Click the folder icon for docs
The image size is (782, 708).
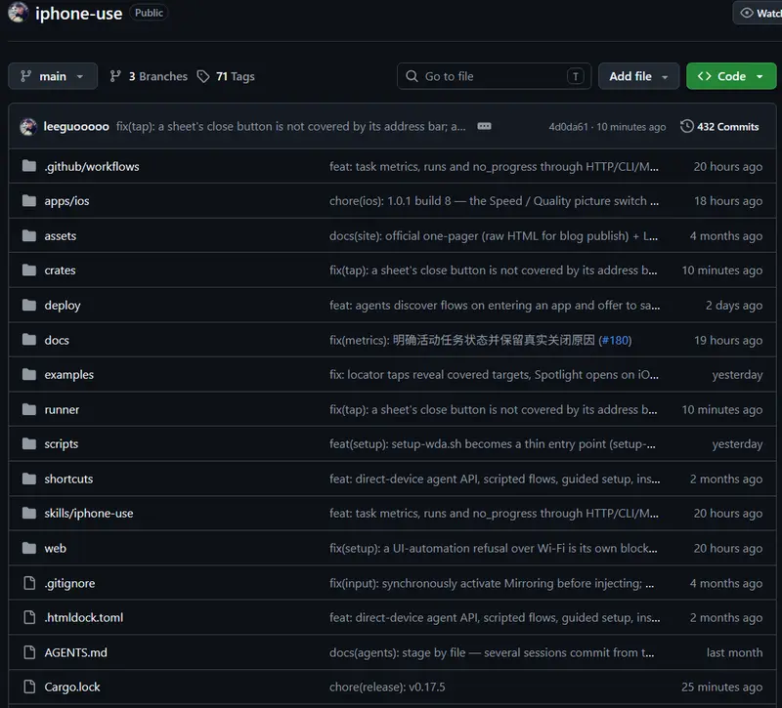coord(29,340)
